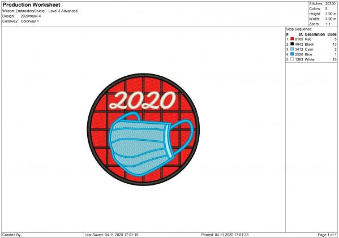Click the 'Cyan' description text
This screenshot has width=339, height=238.
309,49
